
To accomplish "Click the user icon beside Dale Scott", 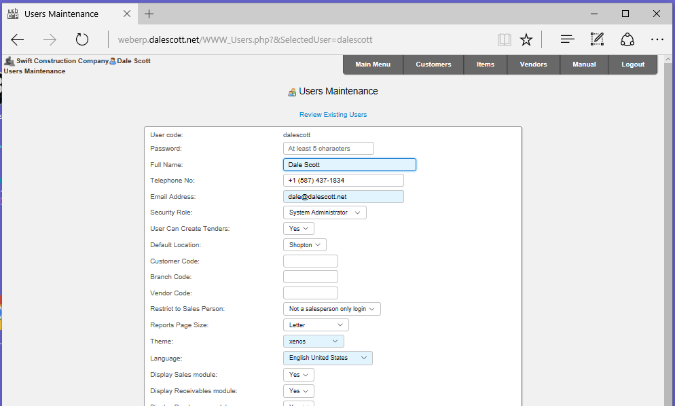I will point(113,61).
